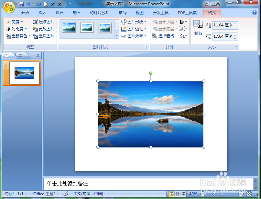Open PowerPoint help question mark
The width and height of the screenshot is (261, 199).
click(254, 13)
